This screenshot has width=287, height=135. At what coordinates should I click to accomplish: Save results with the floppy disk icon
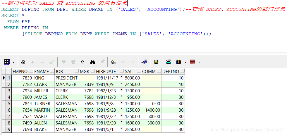point(156,62)
